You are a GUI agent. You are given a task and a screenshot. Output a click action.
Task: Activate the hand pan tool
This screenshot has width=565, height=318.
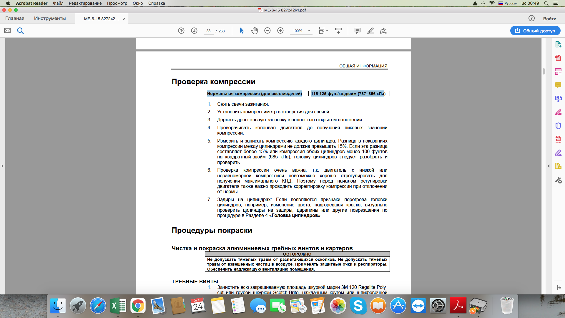click(x=255, y=31)
